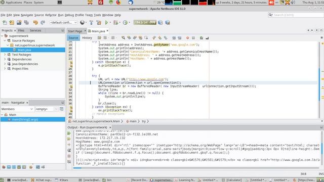Click the globe browser icon in toolbar
The height and width of the screenshot is (182, 324).
[x=82, y=22]
